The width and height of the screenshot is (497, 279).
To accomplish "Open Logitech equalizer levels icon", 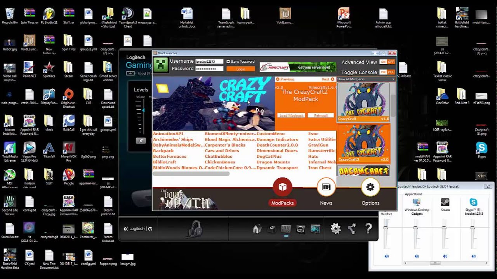I will [286, 229].
